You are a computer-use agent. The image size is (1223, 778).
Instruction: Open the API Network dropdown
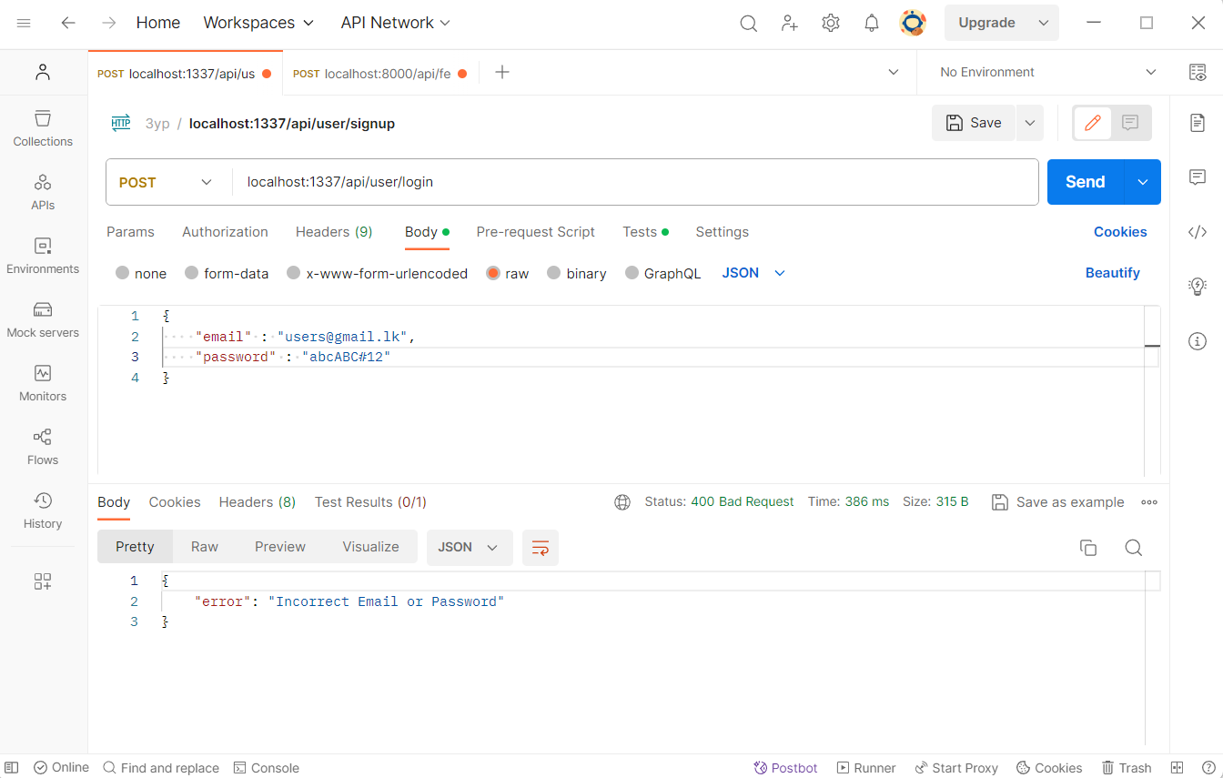pyautogui.click(x=395, y=23)
